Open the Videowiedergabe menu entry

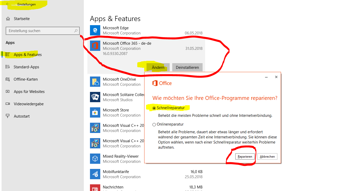click(29, 104)
